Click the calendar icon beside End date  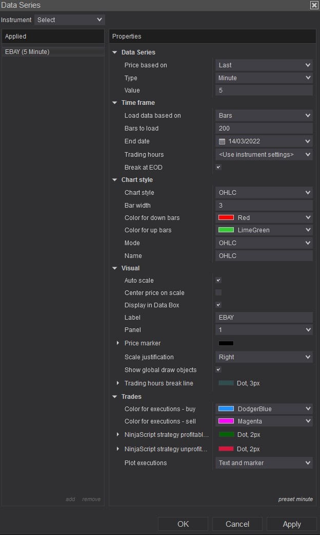(222, 141)
